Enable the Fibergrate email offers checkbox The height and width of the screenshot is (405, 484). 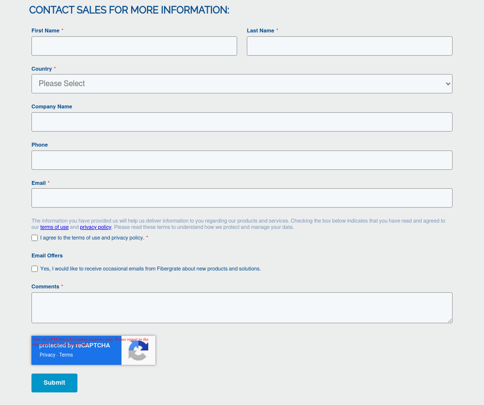pyautogui.click(x=35, y=269)
